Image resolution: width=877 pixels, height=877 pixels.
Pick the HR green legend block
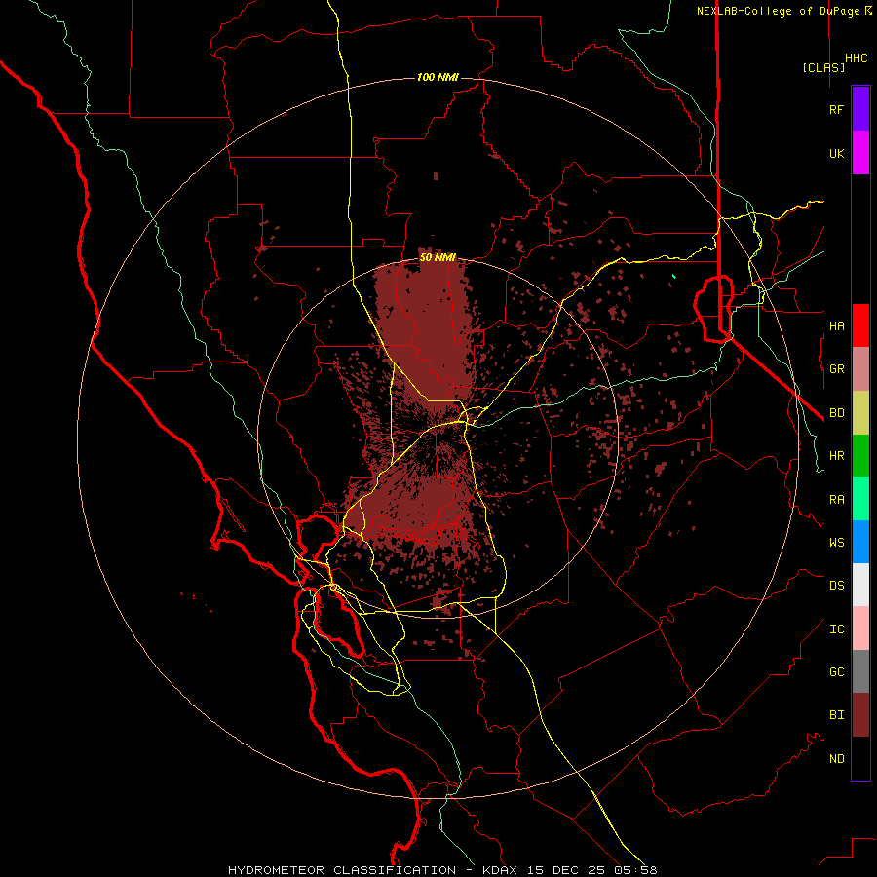coord(860,456)
